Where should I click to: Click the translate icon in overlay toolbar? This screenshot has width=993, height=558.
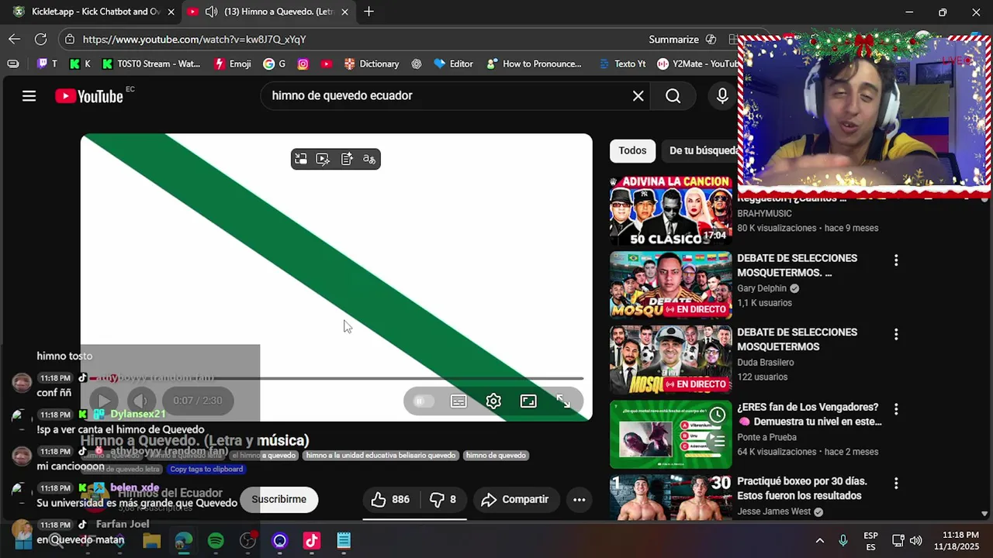coord(369,159)
